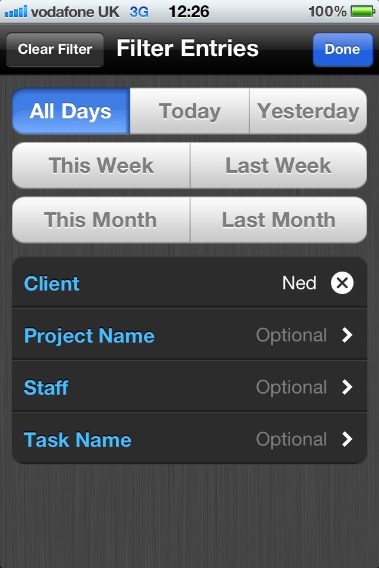Open the Project Name filter row

click(x=189, y=335)
